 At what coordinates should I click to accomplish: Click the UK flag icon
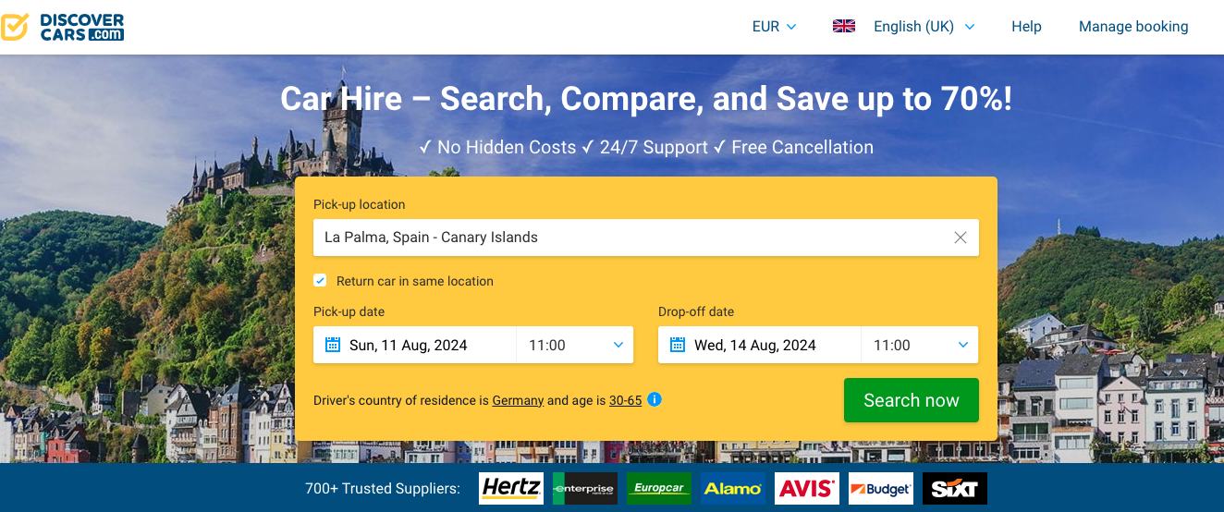pyautogui.click(x=843, y=27)
